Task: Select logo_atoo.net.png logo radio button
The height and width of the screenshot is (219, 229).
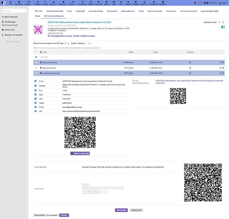Action: 36,68
